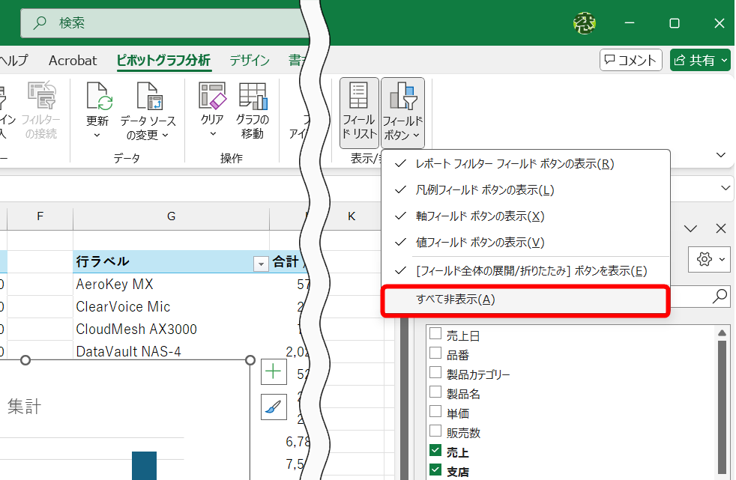This screenshot has width=736, height=480.
Task: Collapse the ribbon with the chevron arrow
Action: (x=720, y=155)
